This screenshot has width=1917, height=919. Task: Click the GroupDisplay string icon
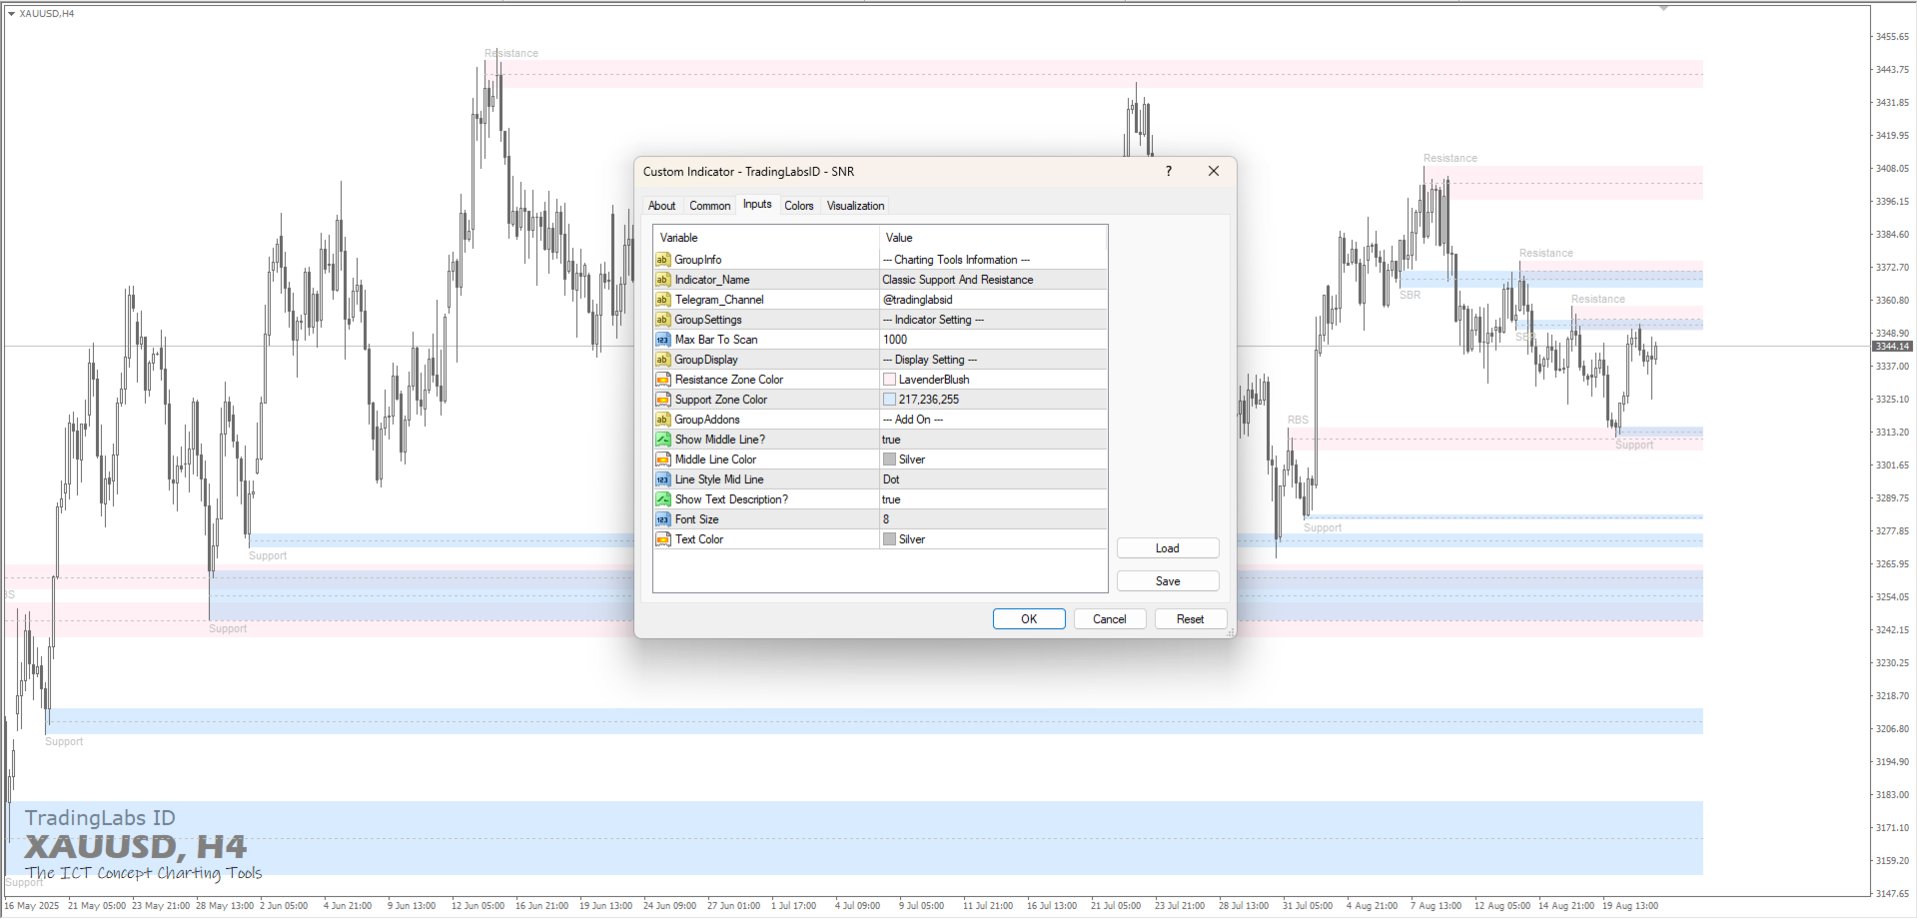[x=662, y=360]
